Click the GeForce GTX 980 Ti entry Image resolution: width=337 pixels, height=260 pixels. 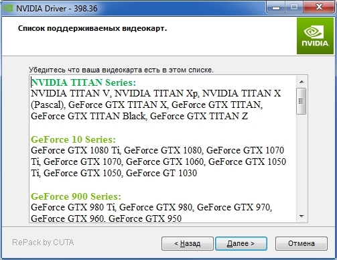pyautogui.click(x=73, y=207)
